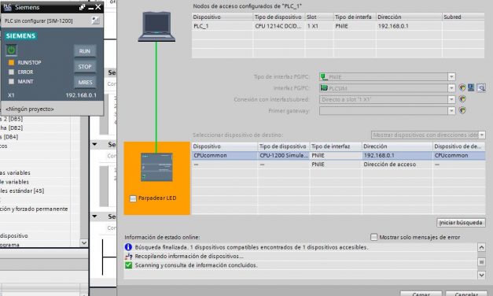Click shield icon beside Interfaz PG/PC field

tap(462, 88)
